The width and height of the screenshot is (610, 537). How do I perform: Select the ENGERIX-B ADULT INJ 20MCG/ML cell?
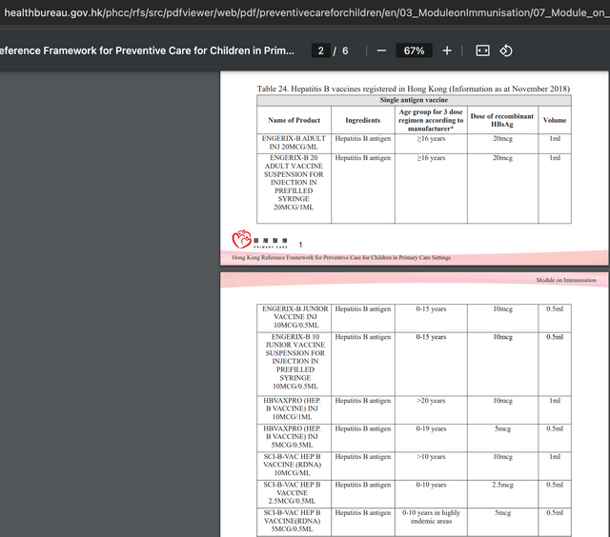pyautogui.click(x=295, y=143)
